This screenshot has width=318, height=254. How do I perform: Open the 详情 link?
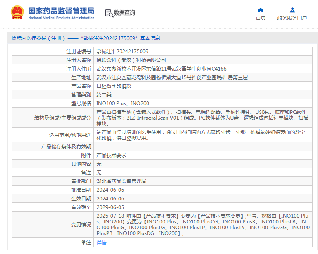click(101, 243)
